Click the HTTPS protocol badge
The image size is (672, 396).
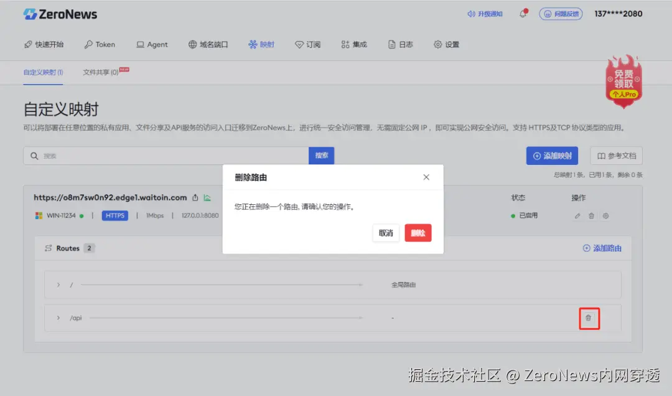[115, 215]
